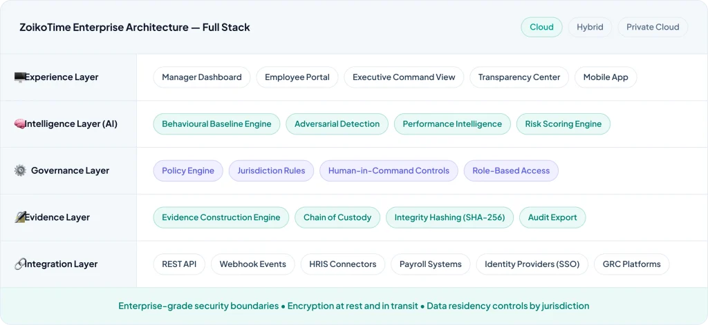This screenshot has width=708, height=325.
Task: Open the Manager Dashboard chip
Action: 202,77
